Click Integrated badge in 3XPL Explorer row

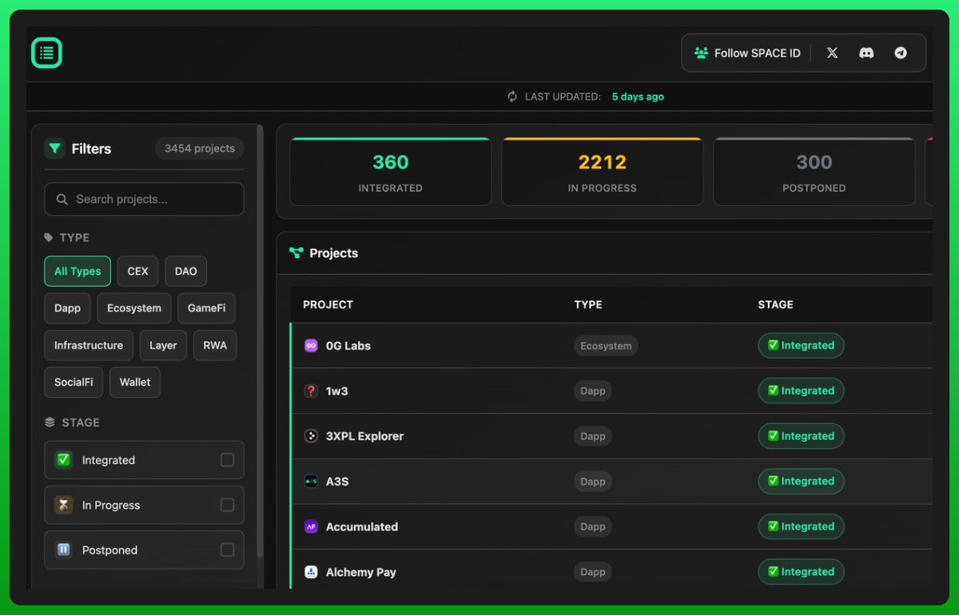point(801,436)
